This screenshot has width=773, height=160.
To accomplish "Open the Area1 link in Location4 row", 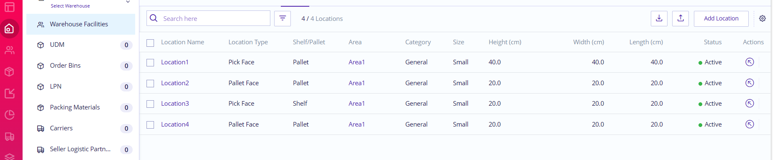I will point(357,124).
